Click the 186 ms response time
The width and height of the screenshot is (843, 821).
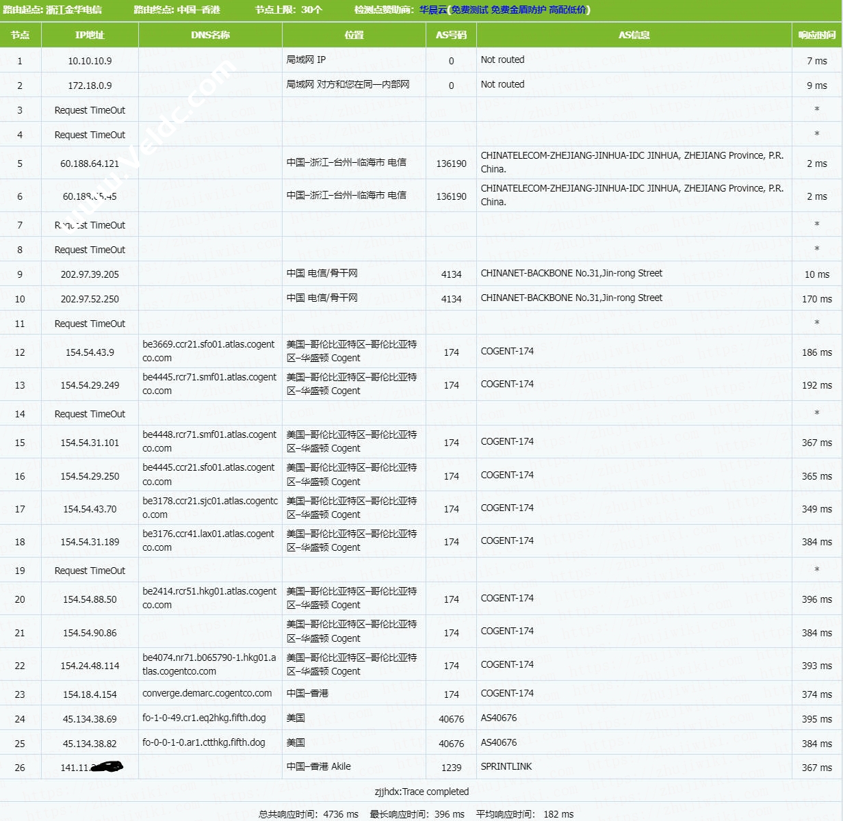817,352
